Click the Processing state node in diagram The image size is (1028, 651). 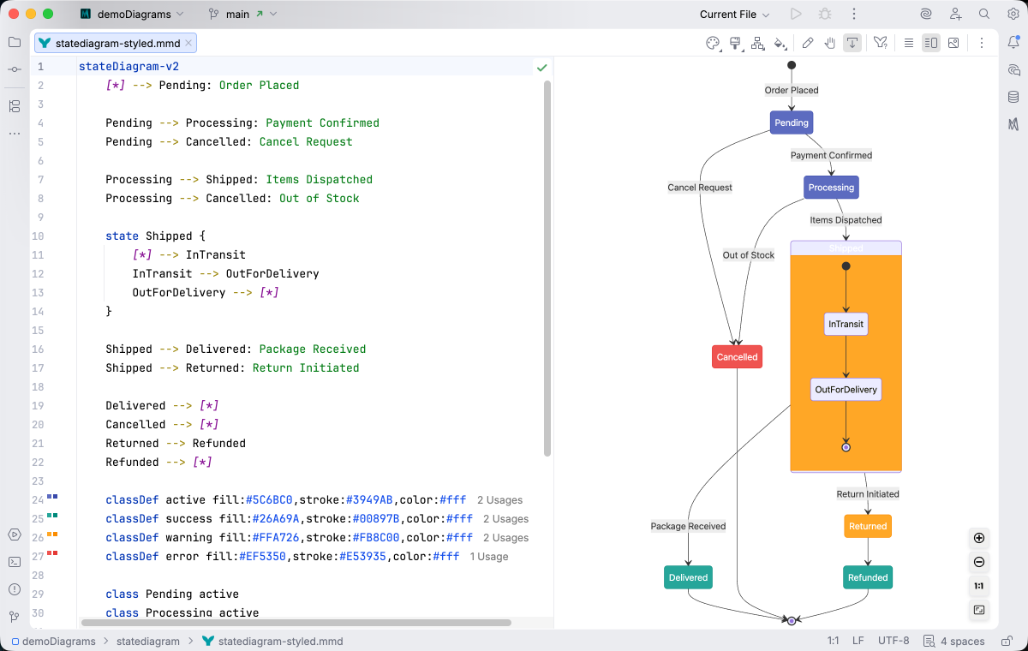[831, 188]
